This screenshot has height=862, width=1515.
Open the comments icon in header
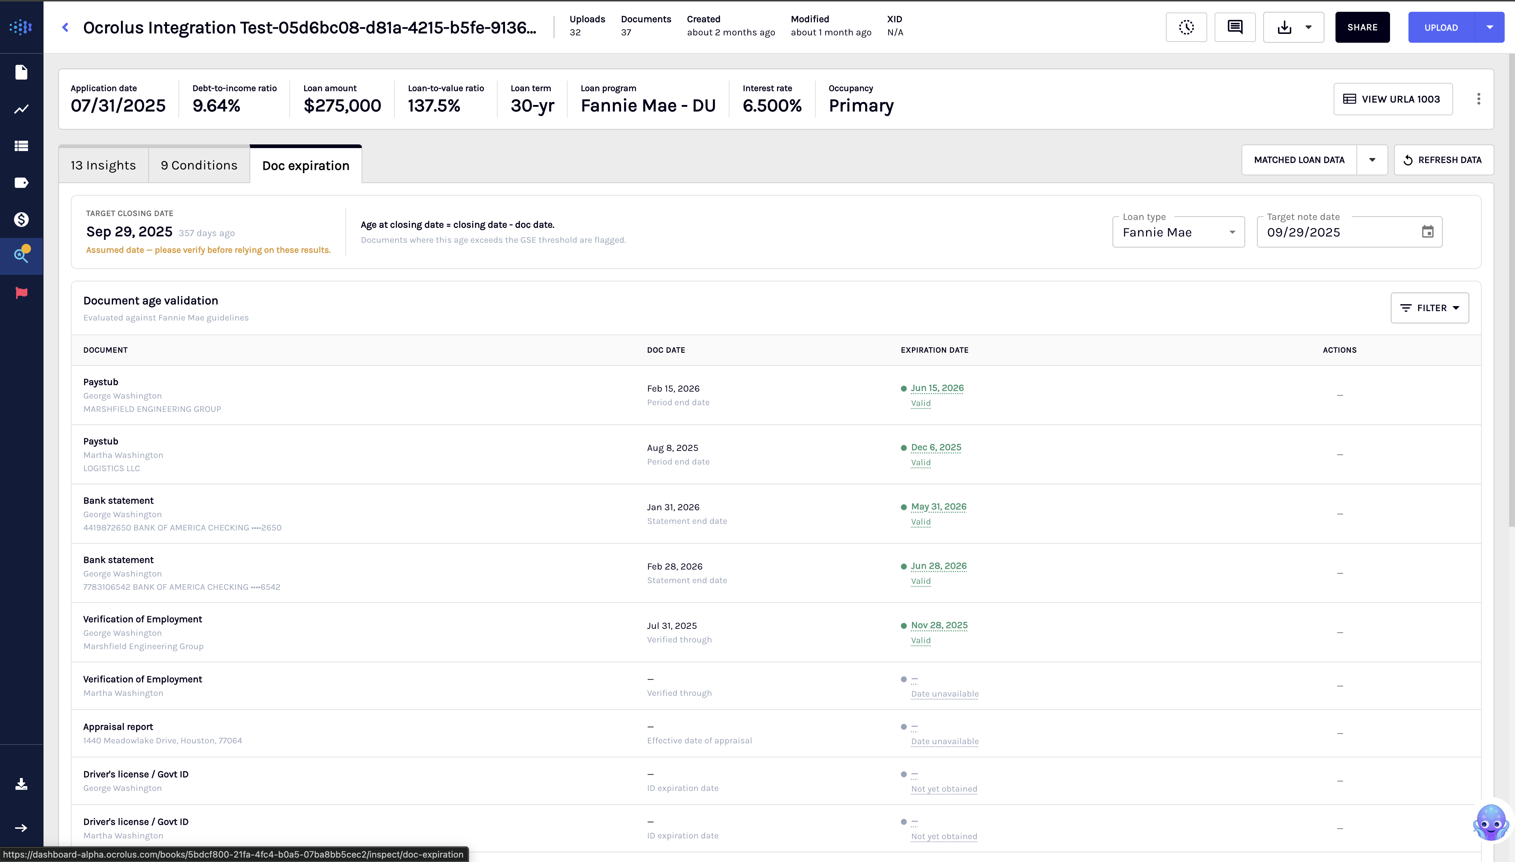pyautogui.click(x=1234, y=27)
